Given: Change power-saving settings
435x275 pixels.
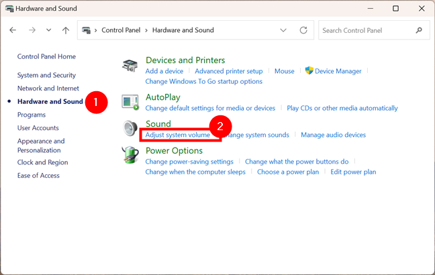Looking at the screenshot, I should [189, 162].
